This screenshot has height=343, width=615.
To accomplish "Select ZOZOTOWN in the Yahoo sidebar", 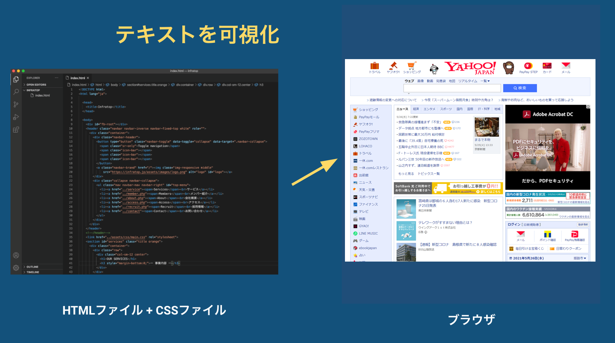I will coord(368,139).
